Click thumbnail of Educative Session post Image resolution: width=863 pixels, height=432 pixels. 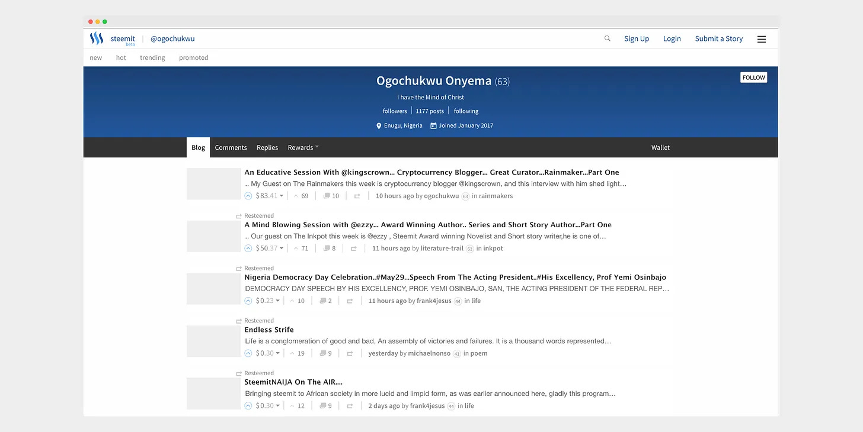[213, 183]
